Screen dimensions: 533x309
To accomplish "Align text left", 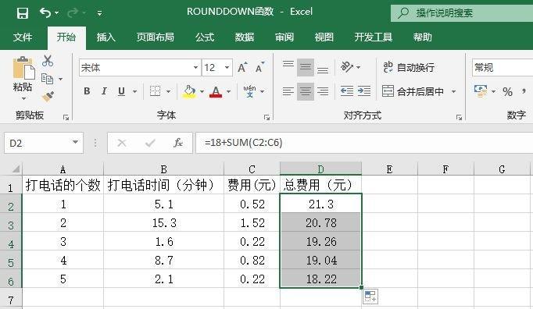I will (288, 91).
